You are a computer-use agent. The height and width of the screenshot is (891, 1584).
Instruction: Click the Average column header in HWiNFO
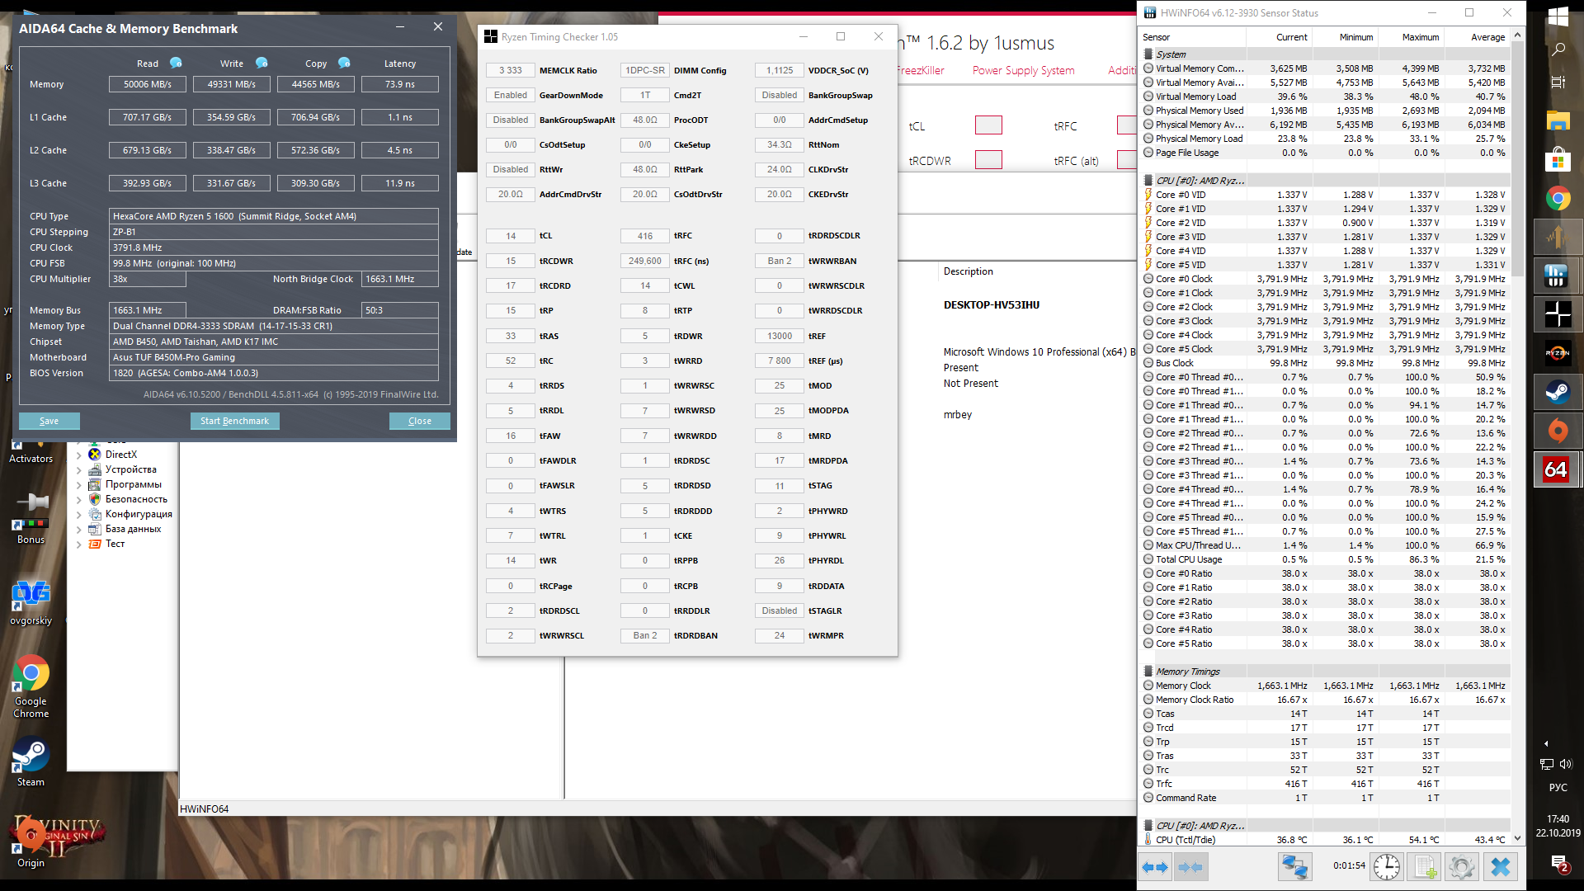[x=1477, y=37]
